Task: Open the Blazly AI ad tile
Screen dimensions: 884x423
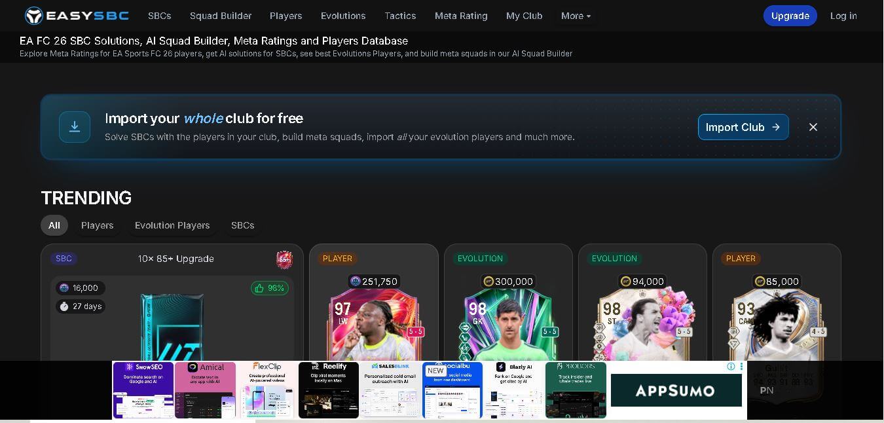Action: coord(514,390)
